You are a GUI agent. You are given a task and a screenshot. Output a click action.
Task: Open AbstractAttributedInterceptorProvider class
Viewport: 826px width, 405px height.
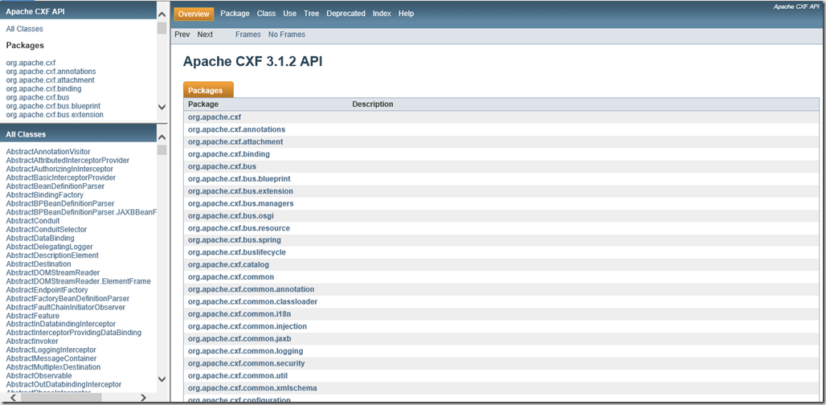point(67,160)
